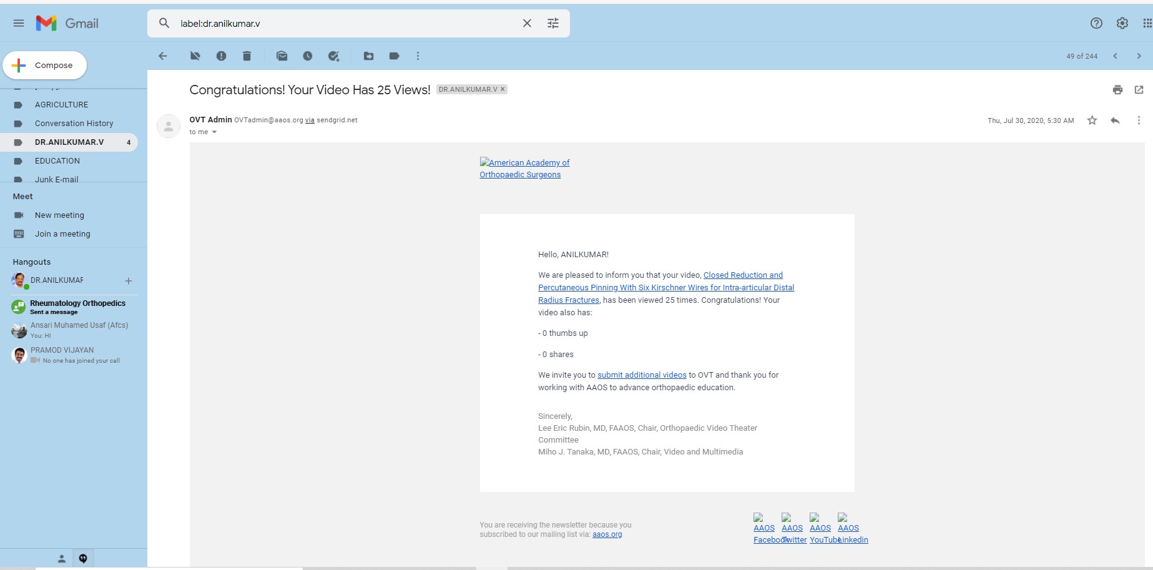Open the email in new window

coord(1139,90)
